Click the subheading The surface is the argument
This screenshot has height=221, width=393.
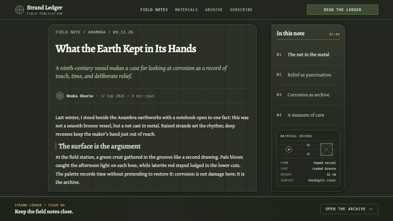coord(99,146)
